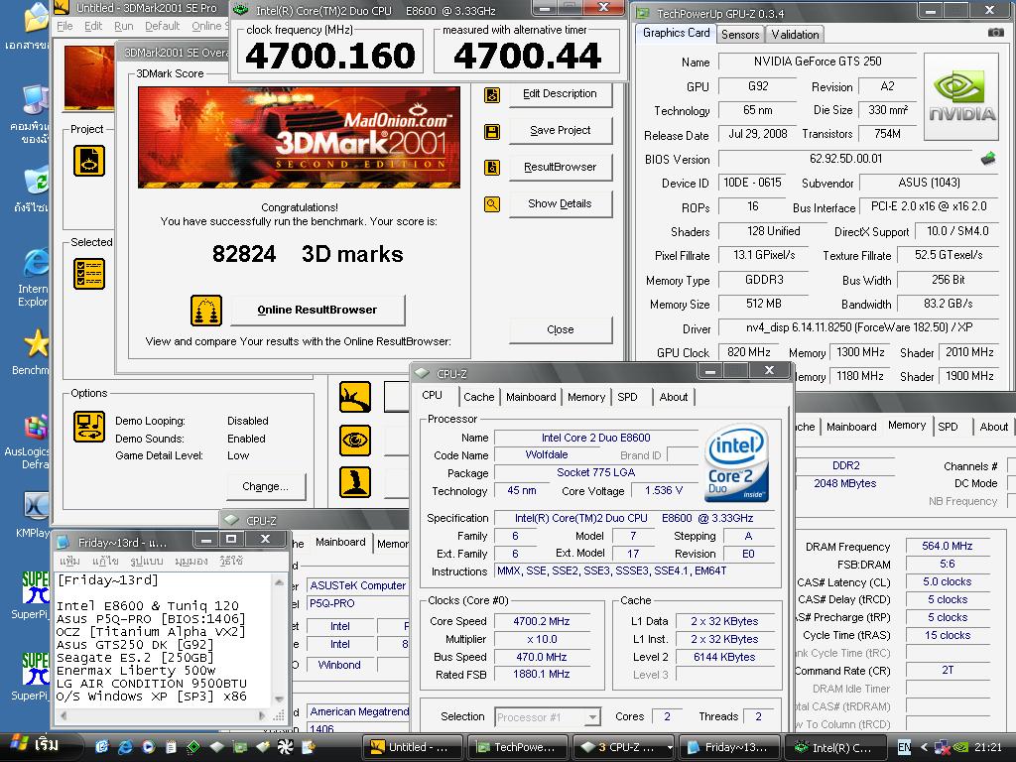This screenshot has height=762, width=1016.
Task: Click the Intel Core 2 Duo logo in CPU-Z
Action: [736, 462]
